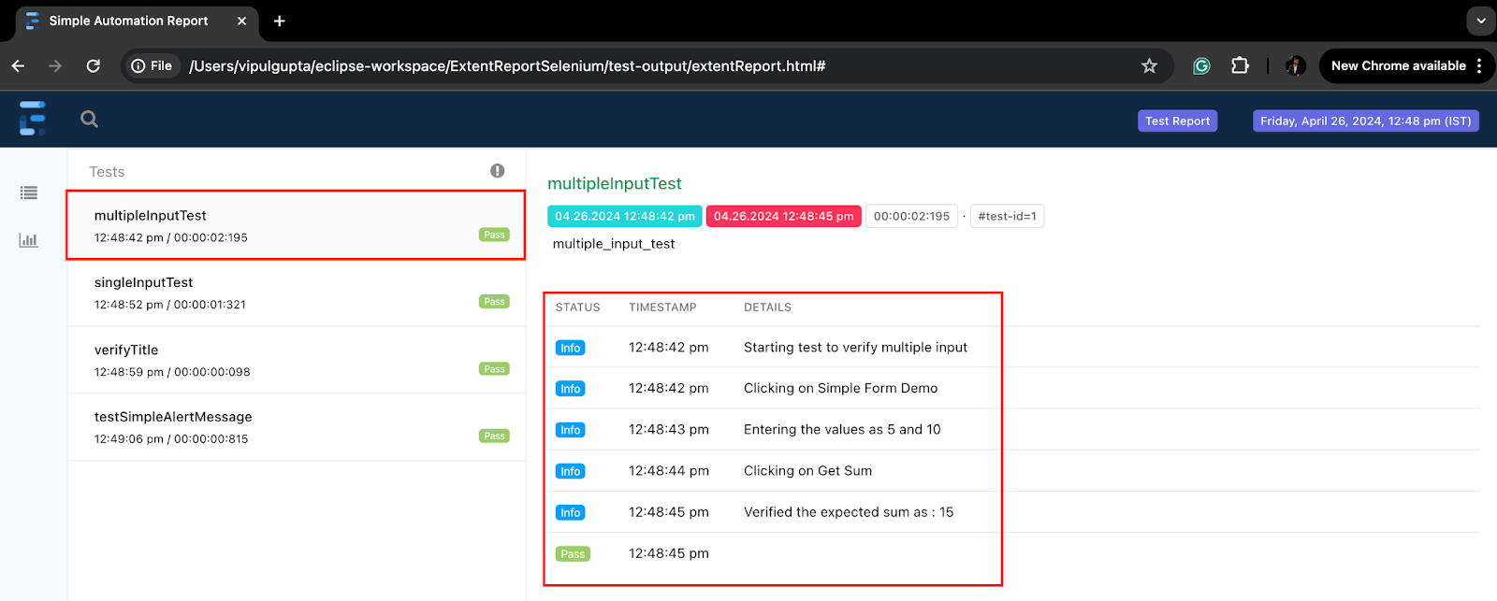This screenshot has width=1497, height=601.
Task: Click 'Starting test to verify multiple input'
Action: (855, 348)
